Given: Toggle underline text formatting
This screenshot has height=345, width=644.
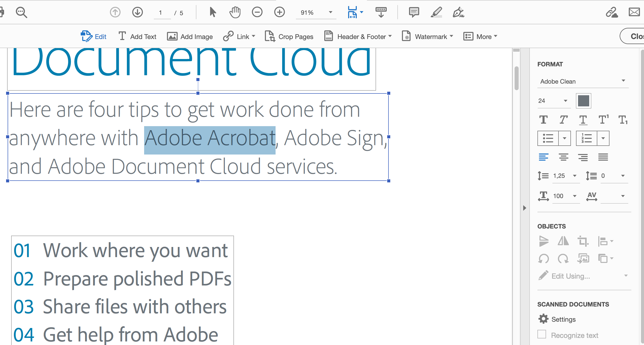Looking at the screenshot, I should pyautogui.click(x=583, y=120).
